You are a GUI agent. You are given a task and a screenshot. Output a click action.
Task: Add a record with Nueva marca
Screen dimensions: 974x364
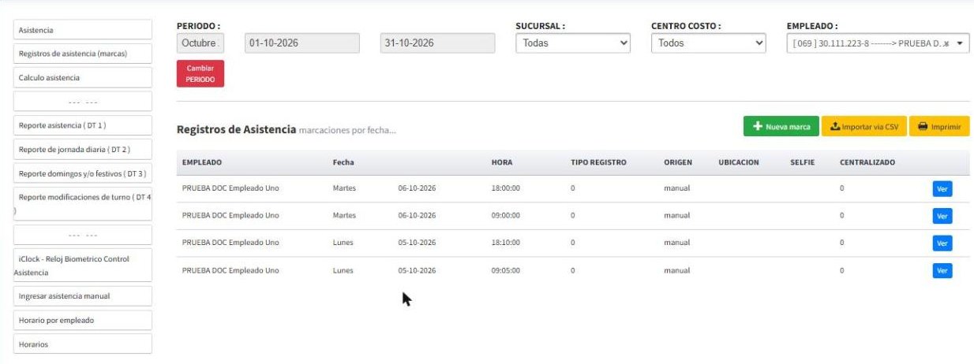tap(781, 126)
